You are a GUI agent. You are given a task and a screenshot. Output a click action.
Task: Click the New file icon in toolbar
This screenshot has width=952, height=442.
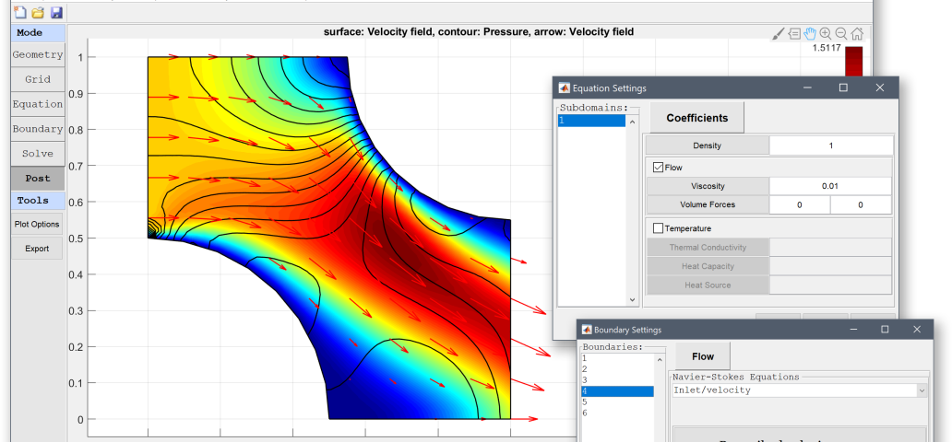(20, 12)
